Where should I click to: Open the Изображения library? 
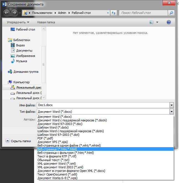tap(25, 56)
